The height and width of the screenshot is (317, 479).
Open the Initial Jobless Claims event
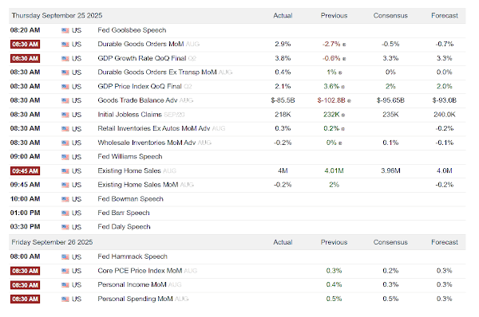pos(129,115)
